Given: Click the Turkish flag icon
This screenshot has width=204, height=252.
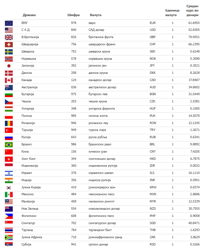Looking at the screenshot, I should [x=9, y=130].
